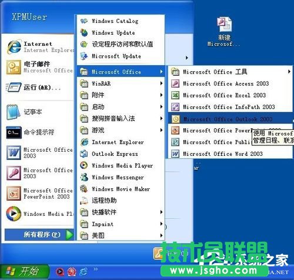Expand the 搜狗拼音输入法 submenu arrow
This screenshot has width=294, height=280.
(x=161, y=119)
